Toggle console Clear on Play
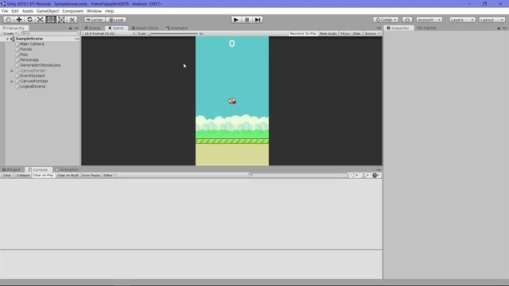The height and width of the screenshot is (286, 509). [44, 175]
